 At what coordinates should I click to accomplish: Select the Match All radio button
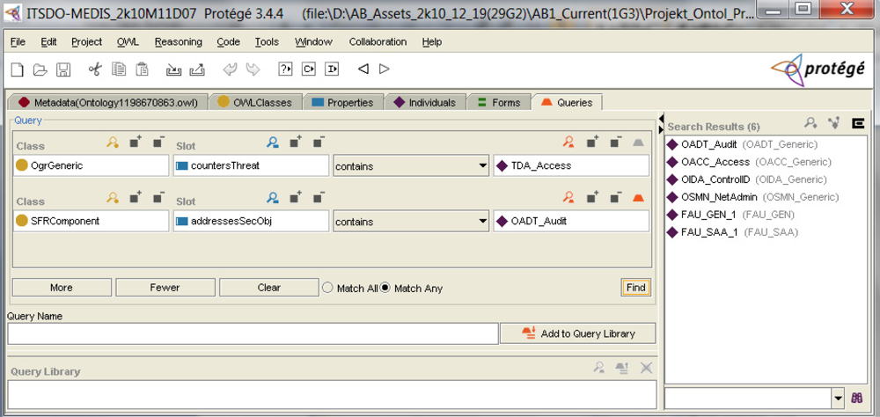[327, 288]
